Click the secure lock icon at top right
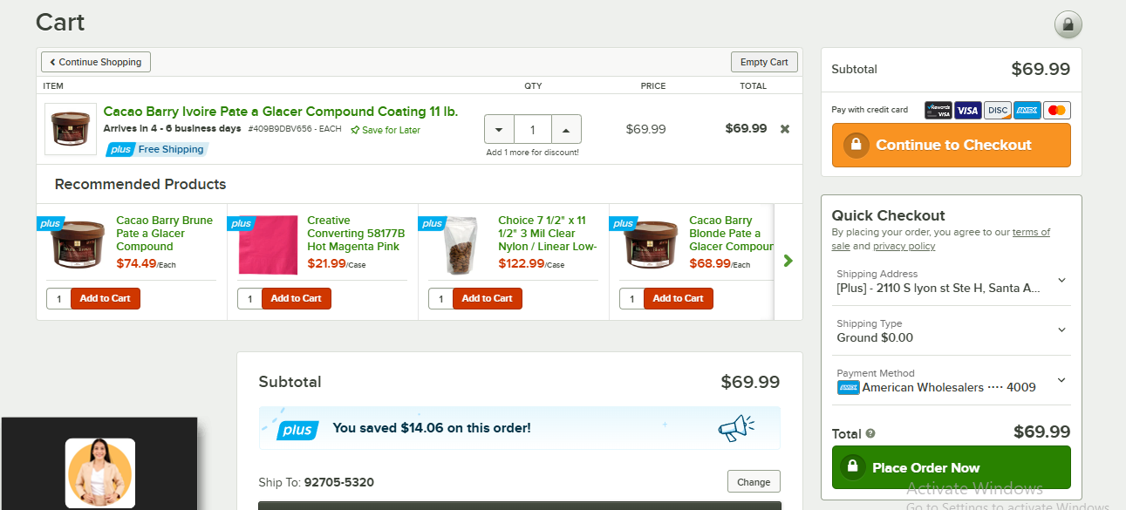 pyautogui.click(x=1068, y=24)
